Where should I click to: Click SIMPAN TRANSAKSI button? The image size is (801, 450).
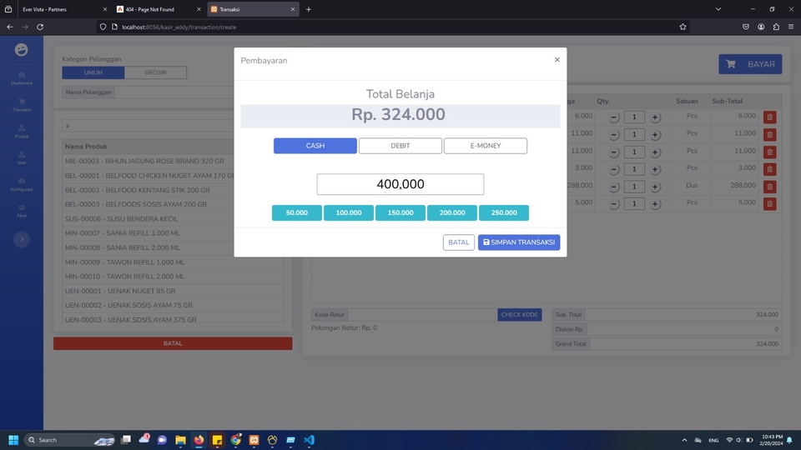[x=519, y=242]
